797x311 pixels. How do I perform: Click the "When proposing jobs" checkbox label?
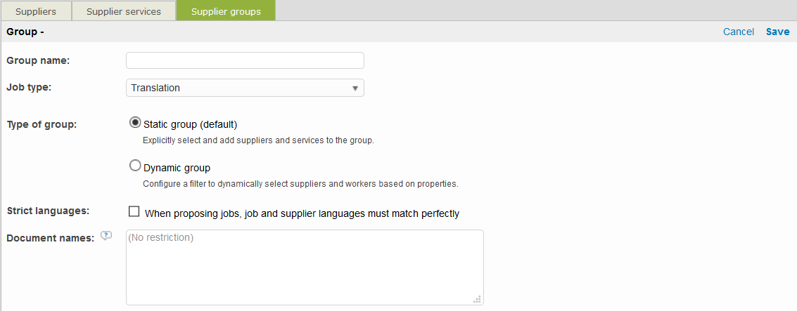tap(302, 213)
